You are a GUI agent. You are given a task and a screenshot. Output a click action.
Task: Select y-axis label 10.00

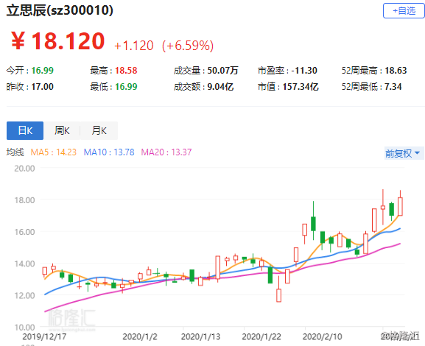coord(24,327)
